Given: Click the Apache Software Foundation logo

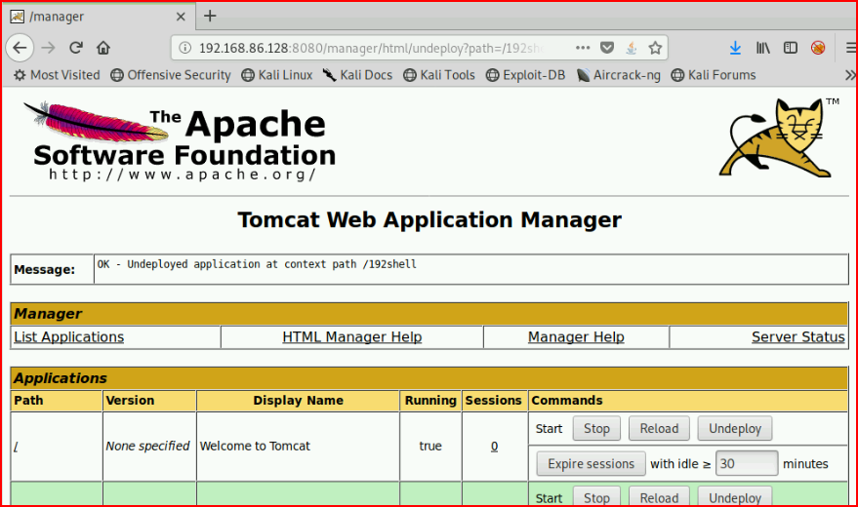Looking at the screenshot, I should 180,141.
